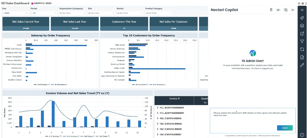Expand invoice row FAC-ES01214-000044
Viewport: 307px width, 138px height.
pos(158,124)
